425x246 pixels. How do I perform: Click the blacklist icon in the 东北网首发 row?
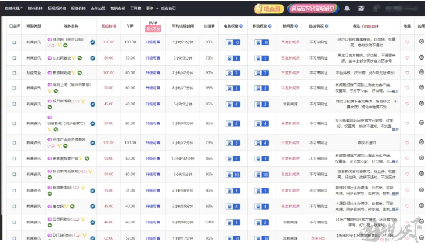pyautogui.click(x=421, y=57)
